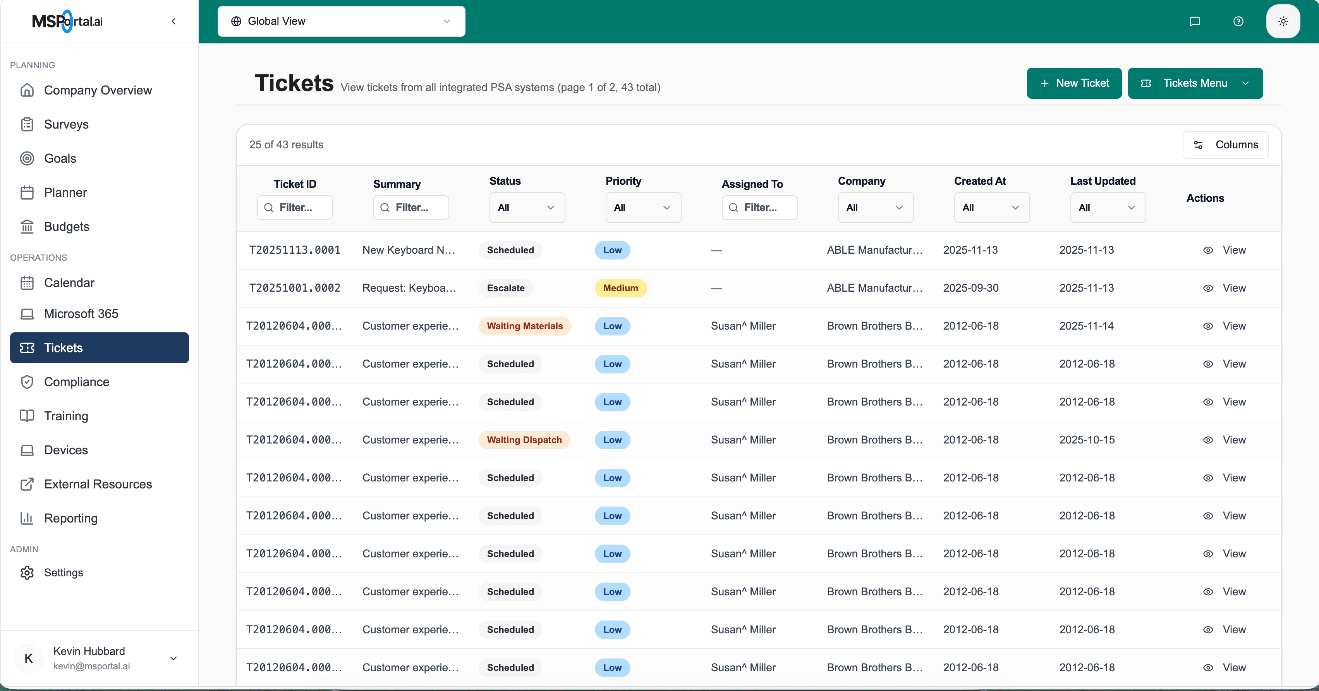Viewport: 1319px width, 691px height.
Task: View ticket T20251113.0001 via eye icon
Action: pyautogui.click(x=1208, y=250)
